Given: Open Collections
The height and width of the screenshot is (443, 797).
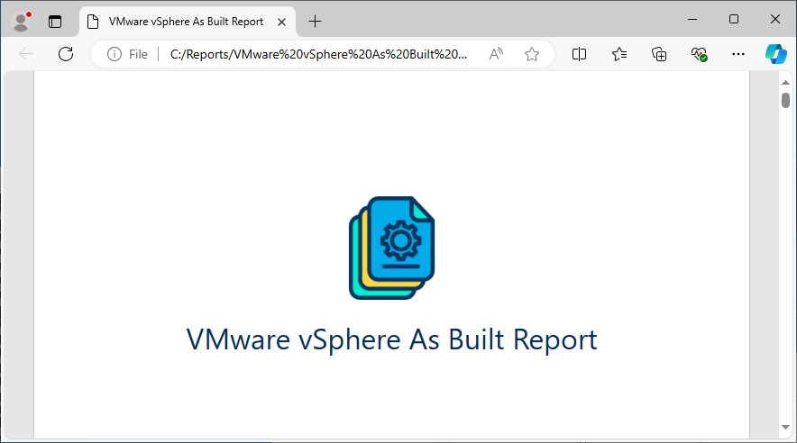Looking at the screenshot, I should tap(659, 54).
